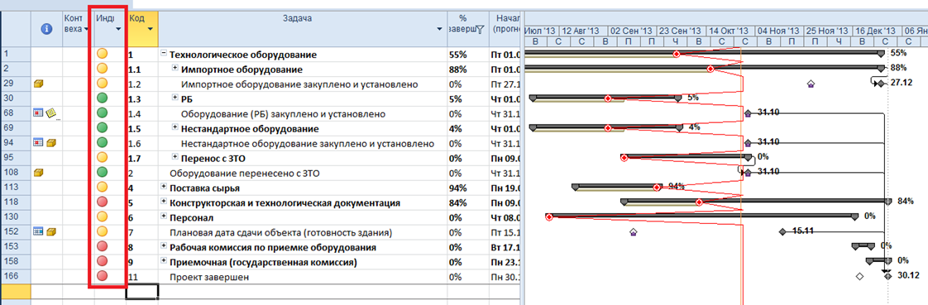
Task: Select row header number 29
Action: click(16, 84)
